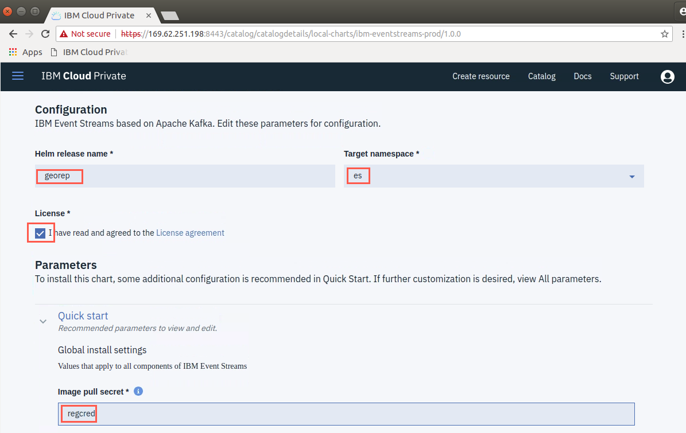Click the Parameters heading text
Viewport: 686px width, 433px height.
pyautogui.click(x=65, y=265)
